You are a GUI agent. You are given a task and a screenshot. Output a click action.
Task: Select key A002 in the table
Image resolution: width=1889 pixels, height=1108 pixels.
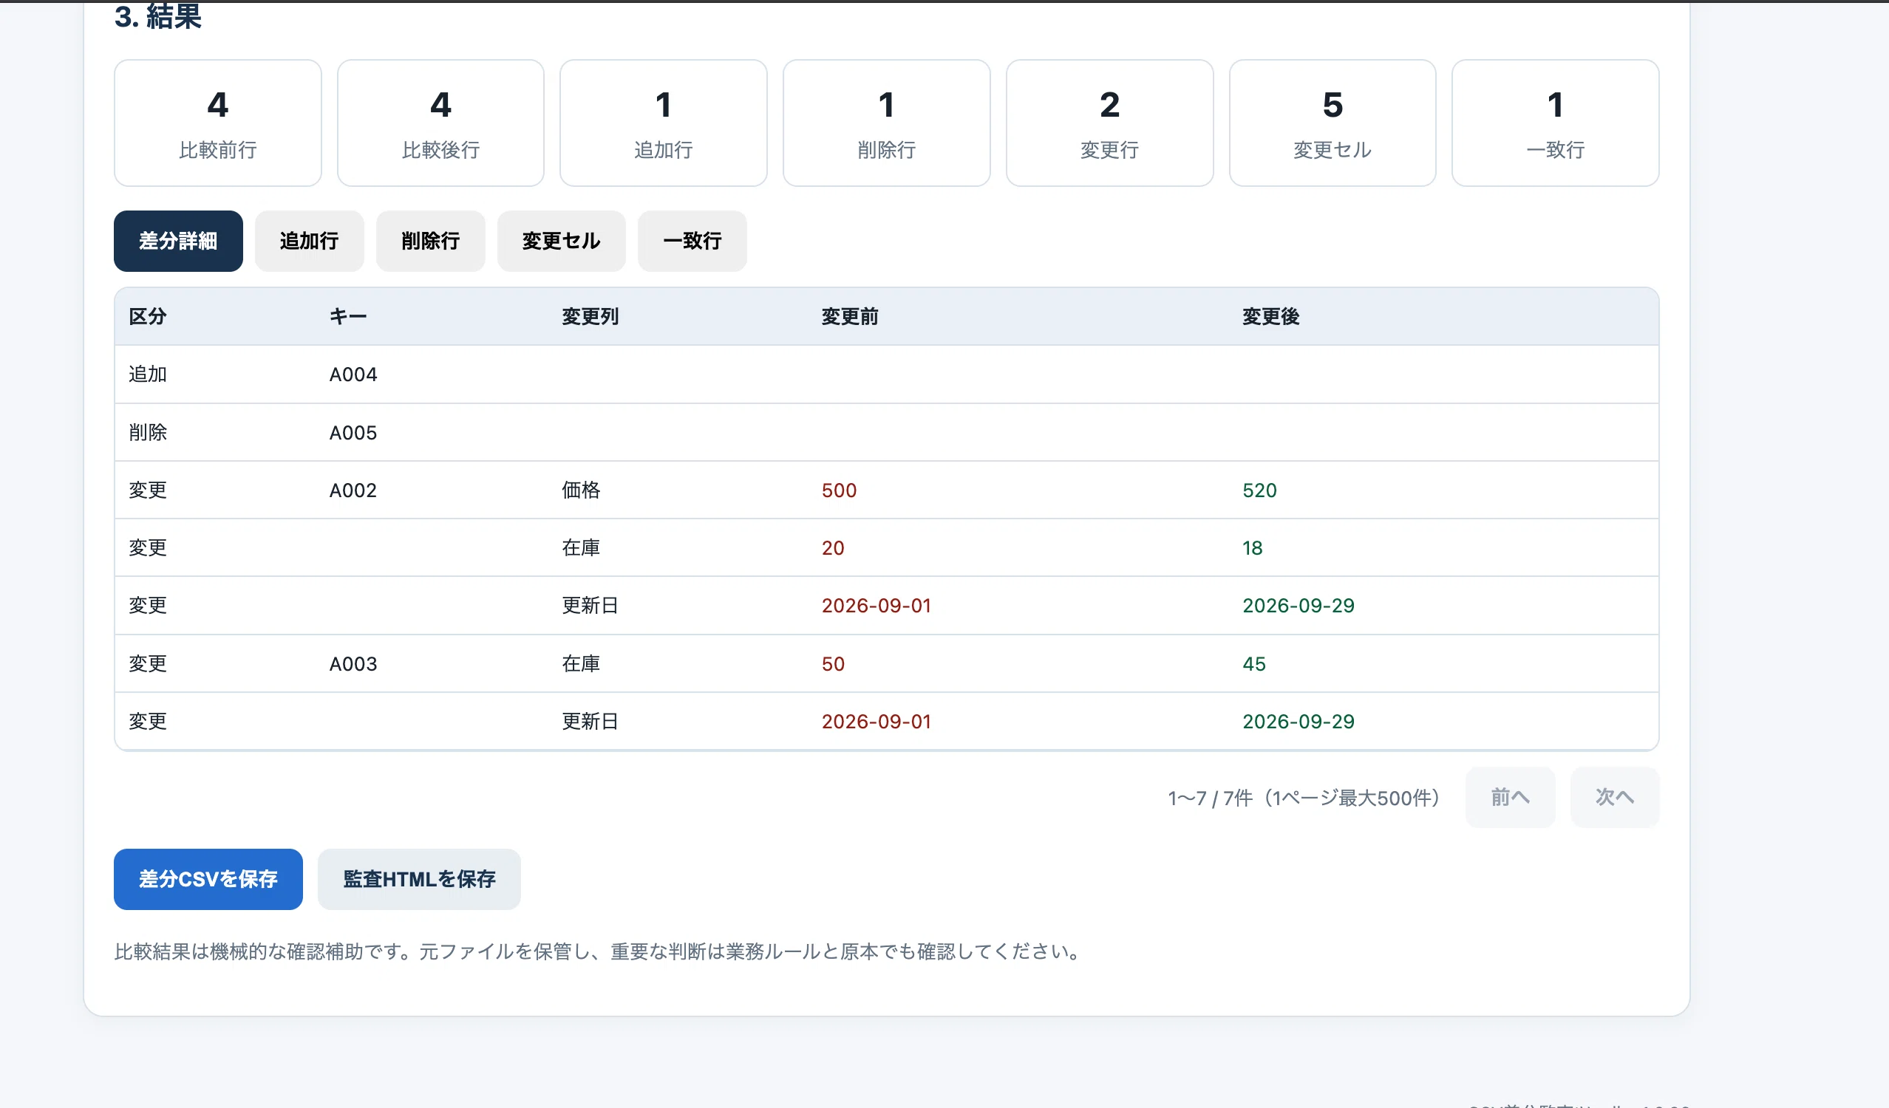click(353, 490)
